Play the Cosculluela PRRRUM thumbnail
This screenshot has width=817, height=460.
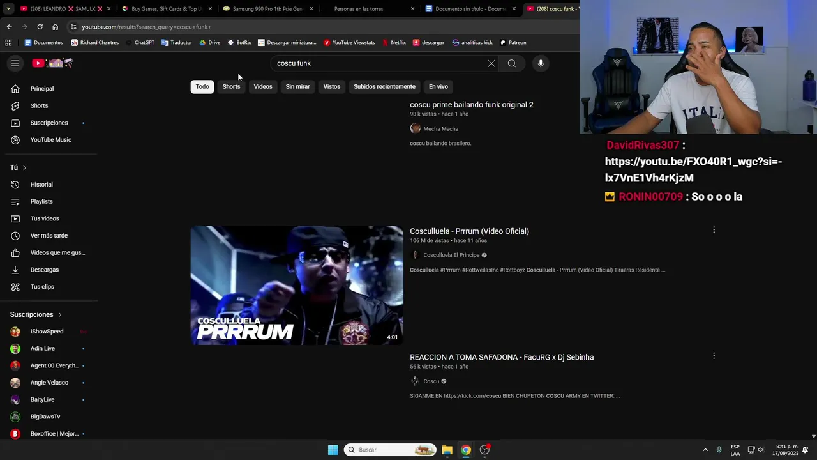pos(297,285)
